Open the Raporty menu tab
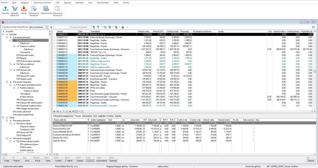 67,3
